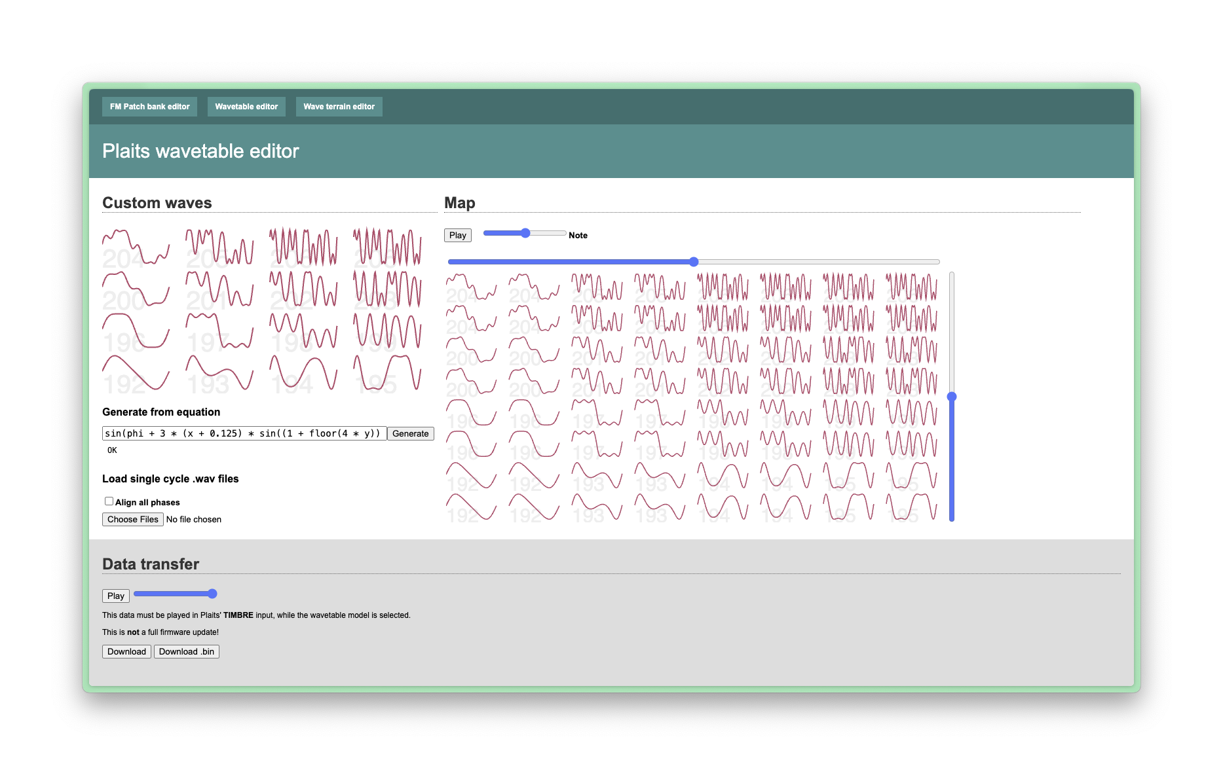
Task: Click the Download .bin button
Action: [186, 651]
